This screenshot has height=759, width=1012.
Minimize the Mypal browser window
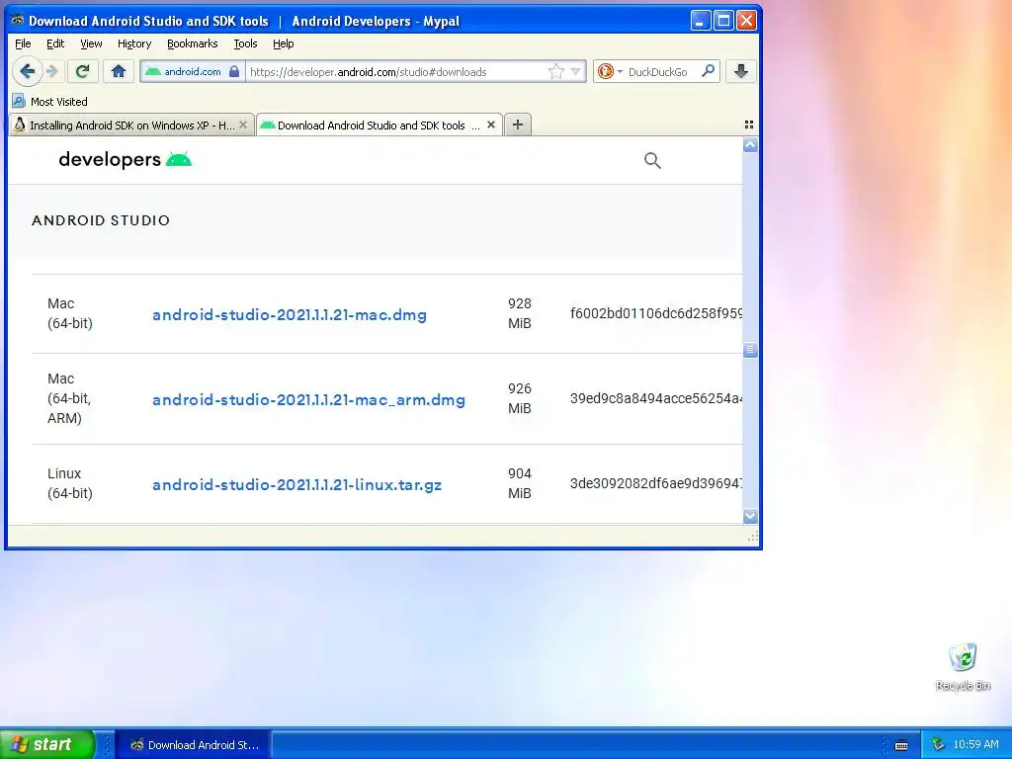701,21
